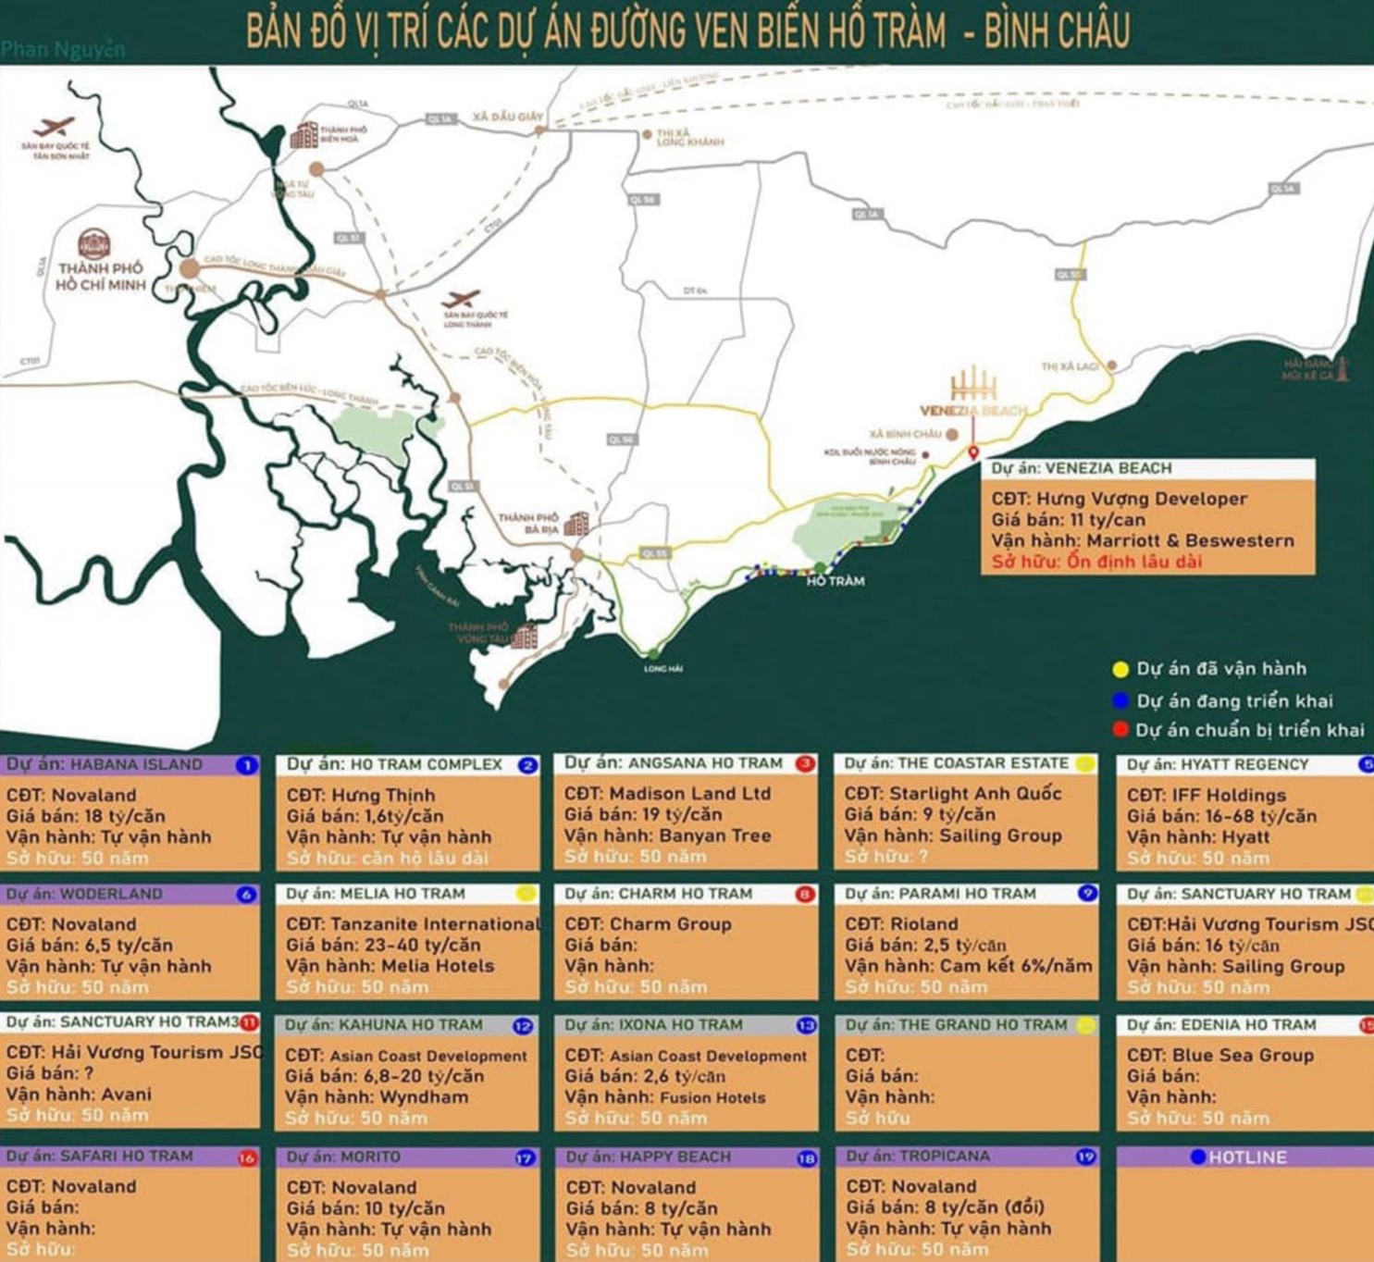
Task: Select the Venezia Beach logo on map
Action: 972,392
